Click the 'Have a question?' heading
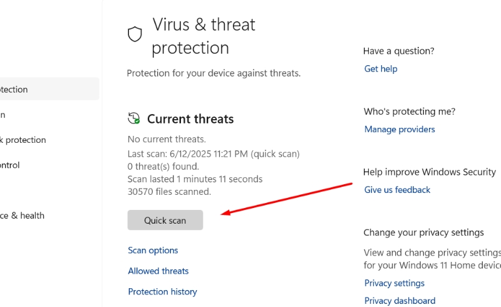Image resolution: width=501 pixels, height=307 pixels. [x=399, y=51]
